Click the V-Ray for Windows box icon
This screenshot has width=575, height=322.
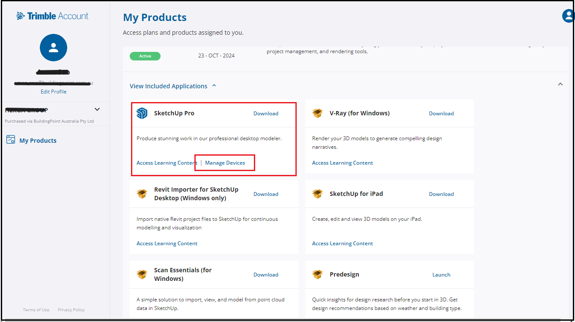[x=317, y=113]
